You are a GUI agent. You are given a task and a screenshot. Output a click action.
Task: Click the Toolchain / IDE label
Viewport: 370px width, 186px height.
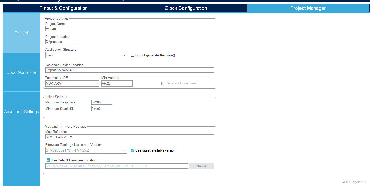tap(57, 78)
